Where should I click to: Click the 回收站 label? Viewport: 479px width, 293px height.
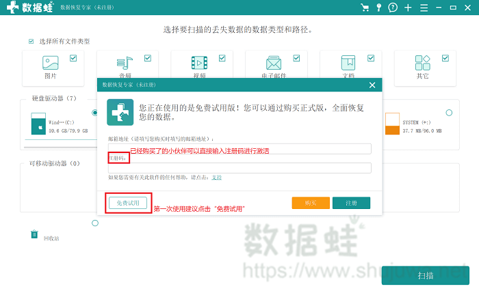[x=51, y=238]
